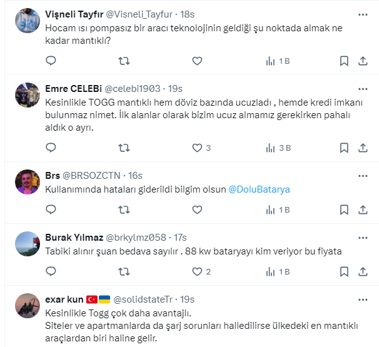The width and height of the screenshot is (379, 347).
Task: View analytics on Emre CELEBi's tweet
Action: tap(277, 148)
